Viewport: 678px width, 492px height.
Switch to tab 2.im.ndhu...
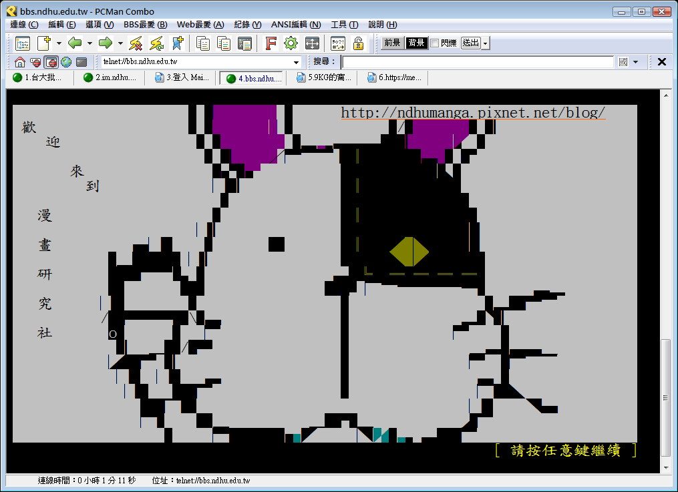pos(110,77)
